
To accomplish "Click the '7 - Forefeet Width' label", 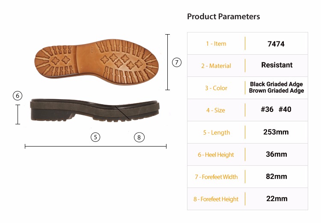I will [x=216, y=177].
